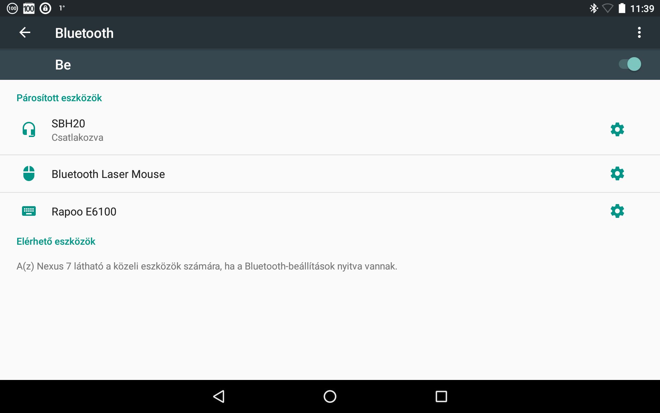Tap the clock showing 11:39
Viewport: 660px width, 413px height.
[642, 9]
